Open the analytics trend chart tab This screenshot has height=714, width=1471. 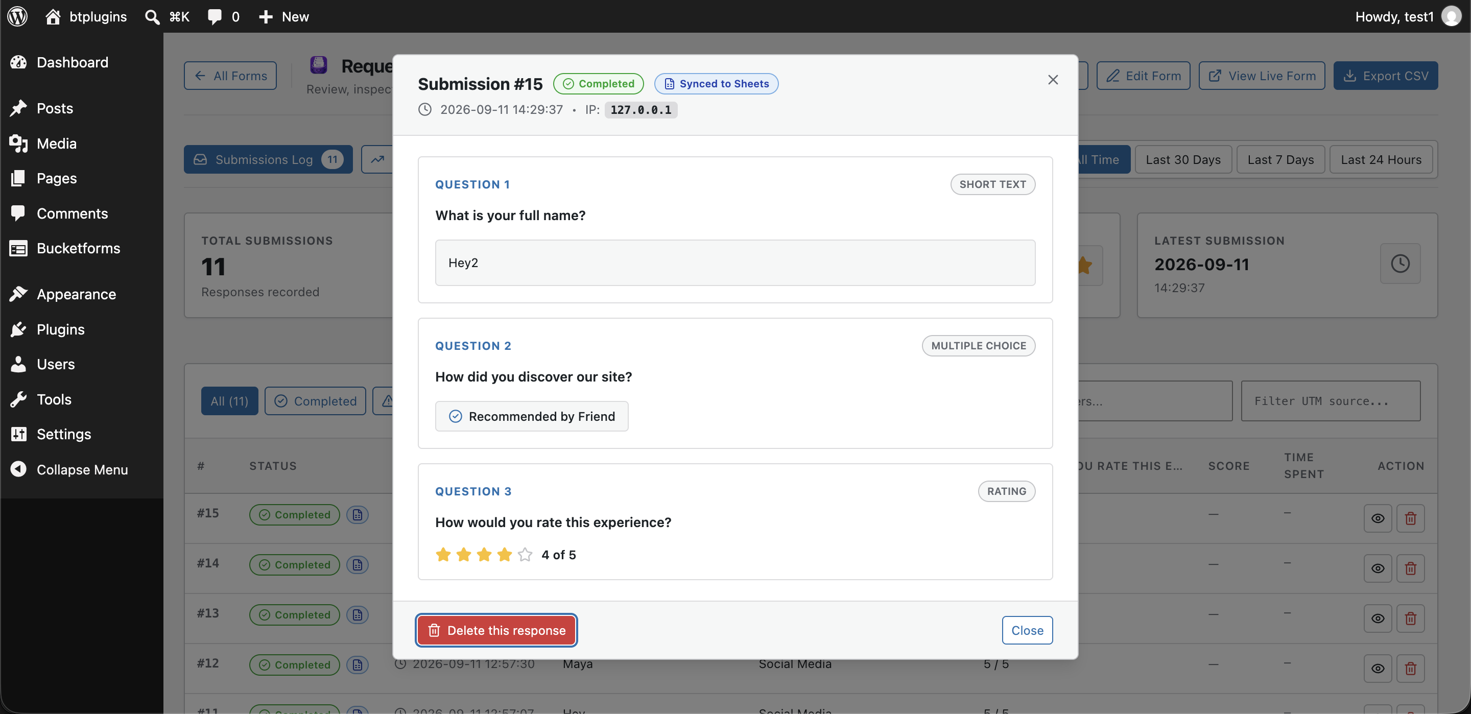(x=377, y=159)
